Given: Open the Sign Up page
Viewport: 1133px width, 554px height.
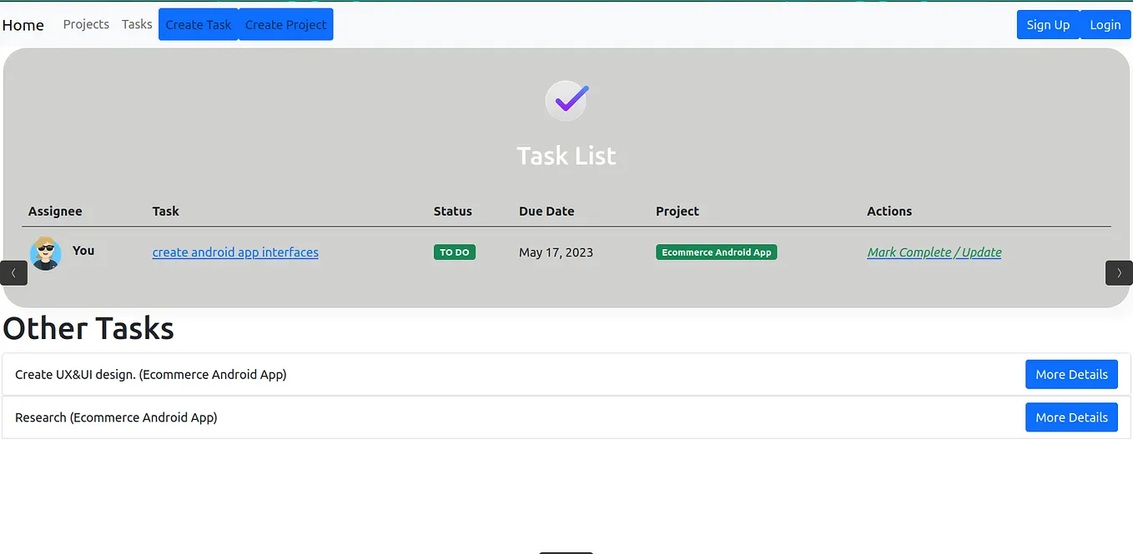Looking at the screenshot, I should [1048, 24].
